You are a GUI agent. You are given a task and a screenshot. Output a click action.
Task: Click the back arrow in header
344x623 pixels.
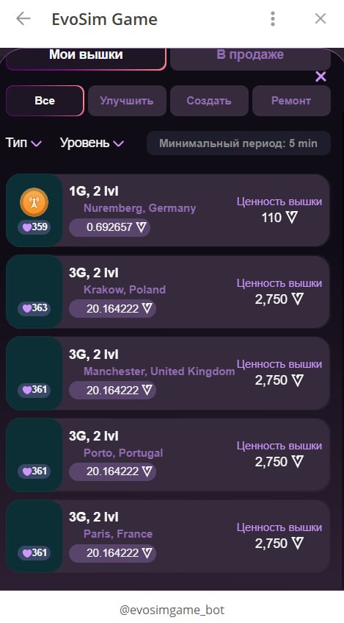pos(23,18)
